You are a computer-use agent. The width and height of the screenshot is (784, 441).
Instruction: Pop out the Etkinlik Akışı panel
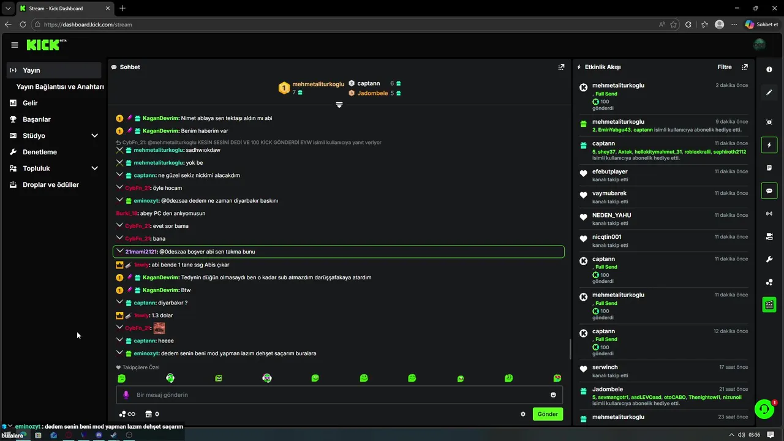(x=745, y=67)
